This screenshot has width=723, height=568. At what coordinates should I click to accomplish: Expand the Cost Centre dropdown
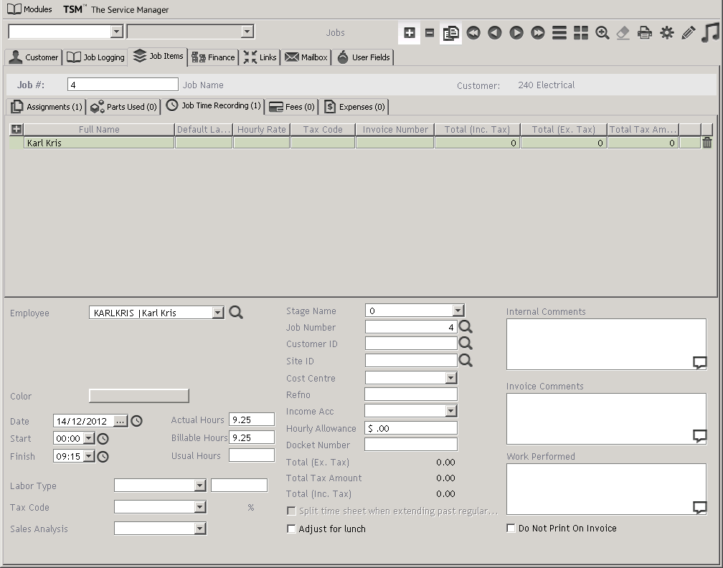(450, 378)
